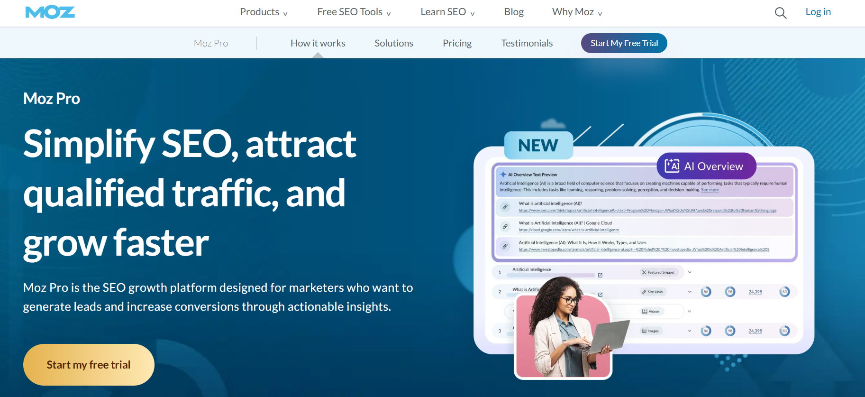Expand the Images row chevron
The image size is (865, 397).
690,331
